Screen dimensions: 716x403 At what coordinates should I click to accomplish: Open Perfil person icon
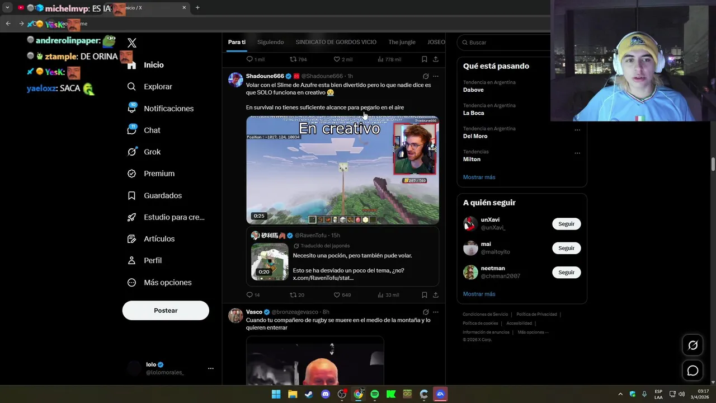click(x=132, y=260)
